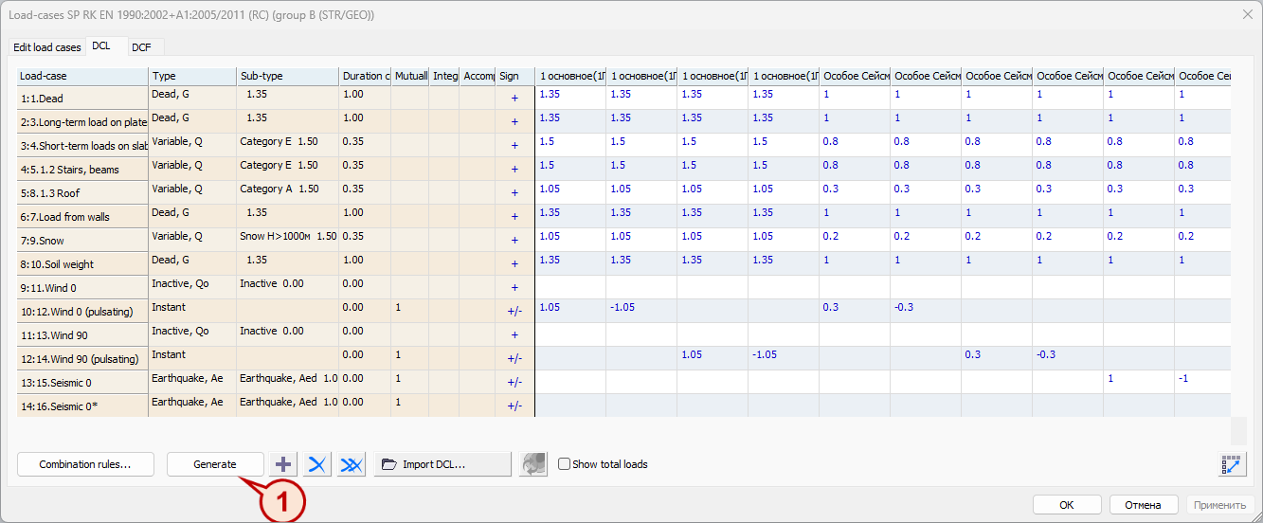Viewport: 1263px width, 523px height.
Task: Click the greyed refresh icon beside Import DCL
Action: (533, 464)
